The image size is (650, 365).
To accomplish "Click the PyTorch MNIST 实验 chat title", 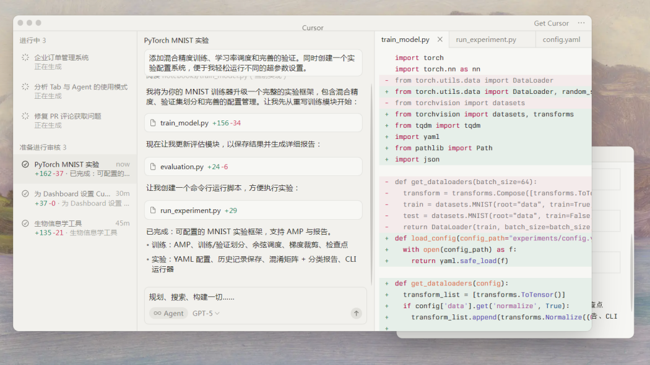I will 176,40.
